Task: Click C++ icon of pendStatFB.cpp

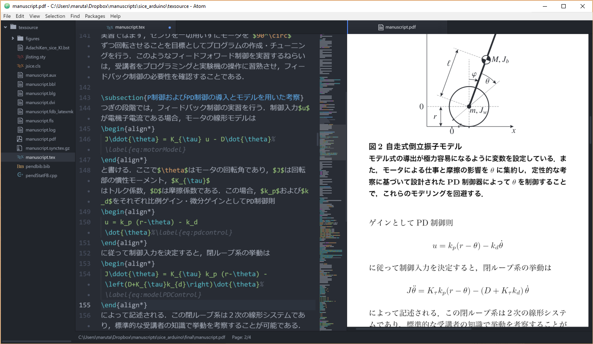Action: 20,175
